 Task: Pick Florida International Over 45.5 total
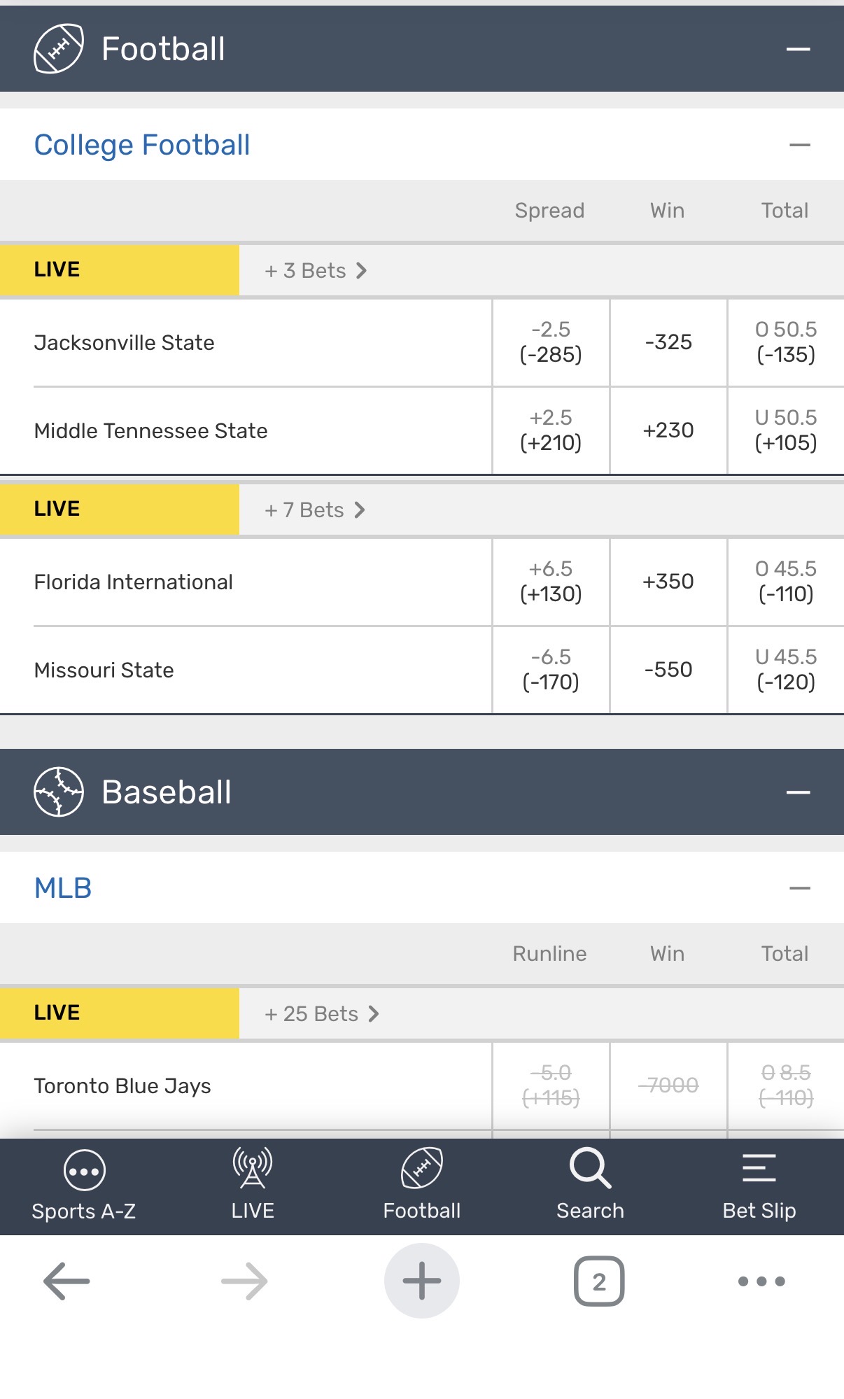(x=785, y=582)
